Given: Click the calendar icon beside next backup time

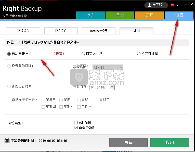Looking at the screenshot, I should pos(7,141).
